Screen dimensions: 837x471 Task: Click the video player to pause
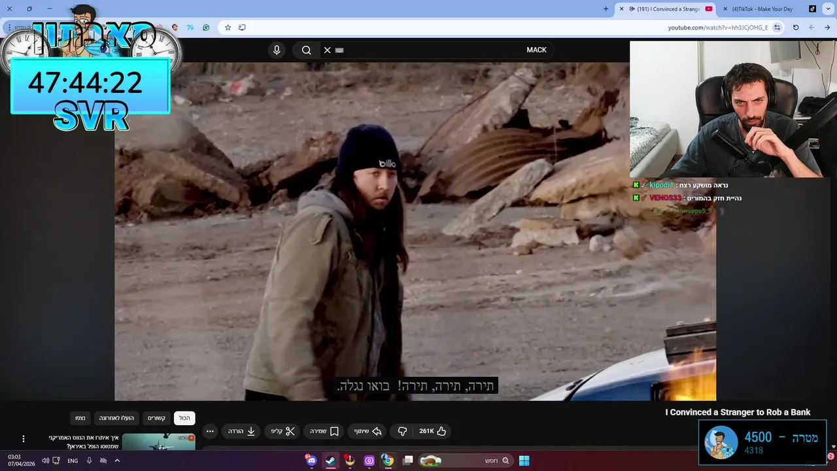coord(415,232)
